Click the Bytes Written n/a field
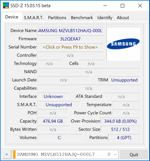The height and width of the screenshot is (161, 150). pyautogui.click(x=53, y=129)
